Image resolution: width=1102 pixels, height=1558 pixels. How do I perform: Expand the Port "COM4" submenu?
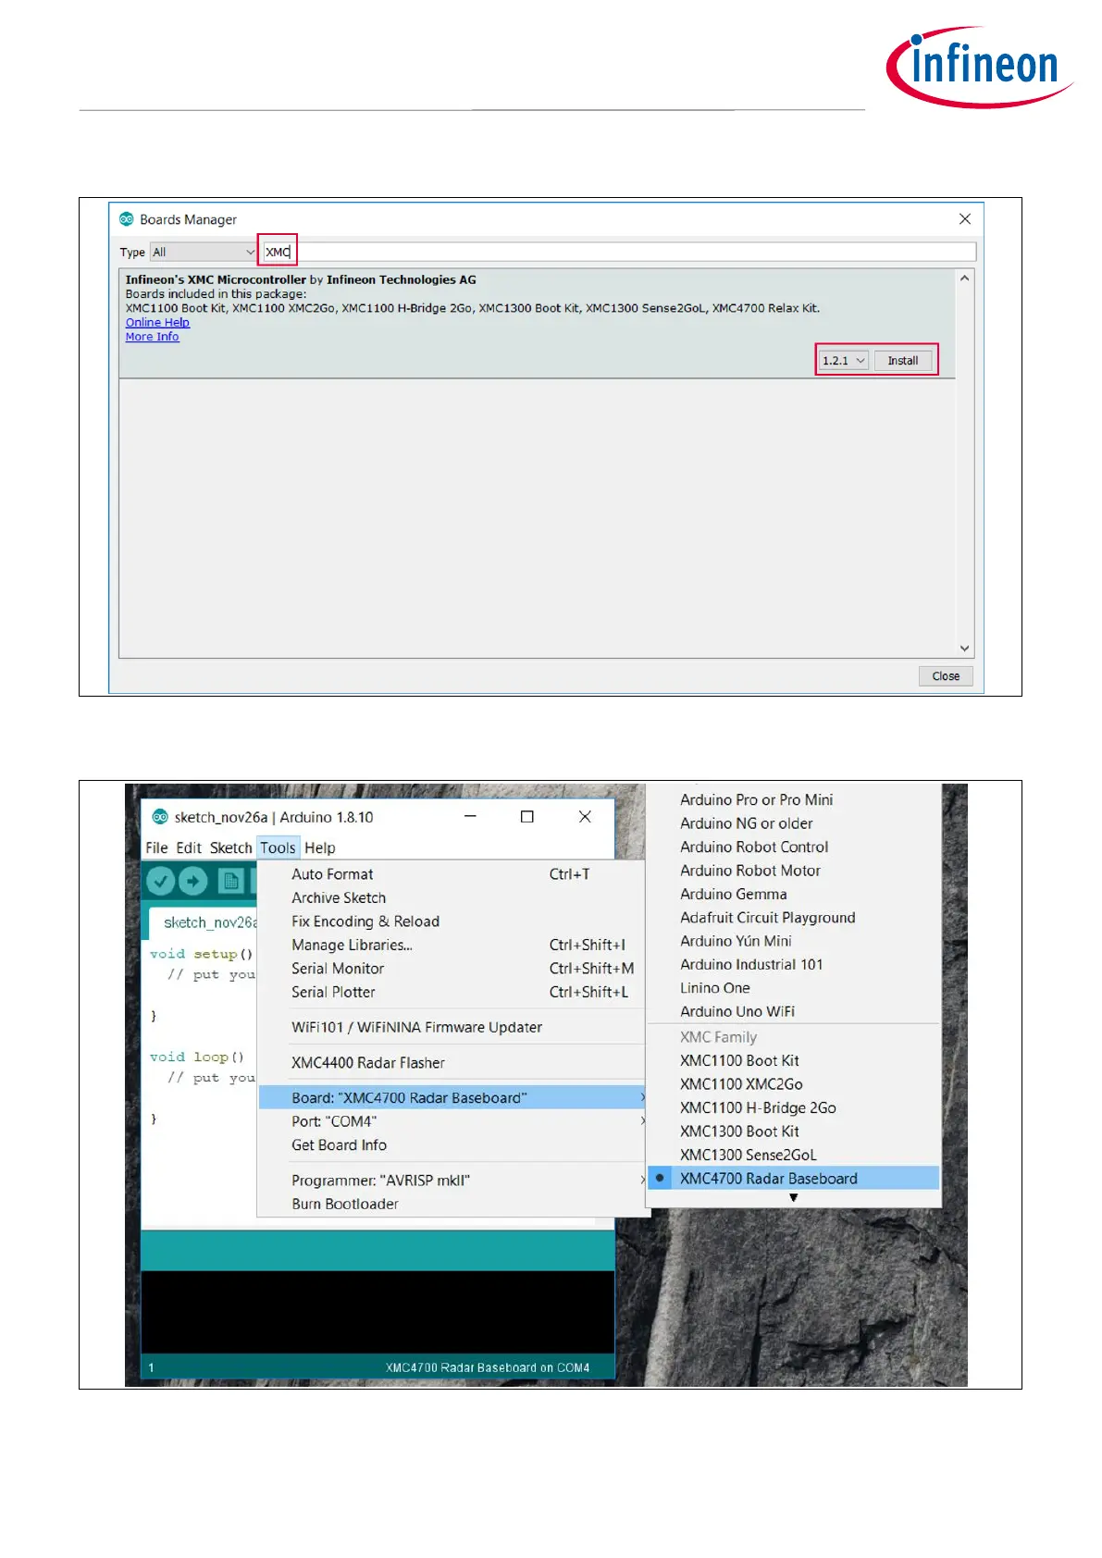pos(452,1121)
